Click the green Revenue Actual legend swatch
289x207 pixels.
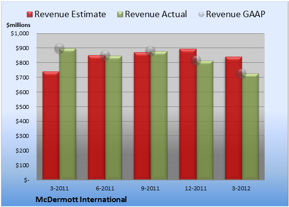coord(120,15)
